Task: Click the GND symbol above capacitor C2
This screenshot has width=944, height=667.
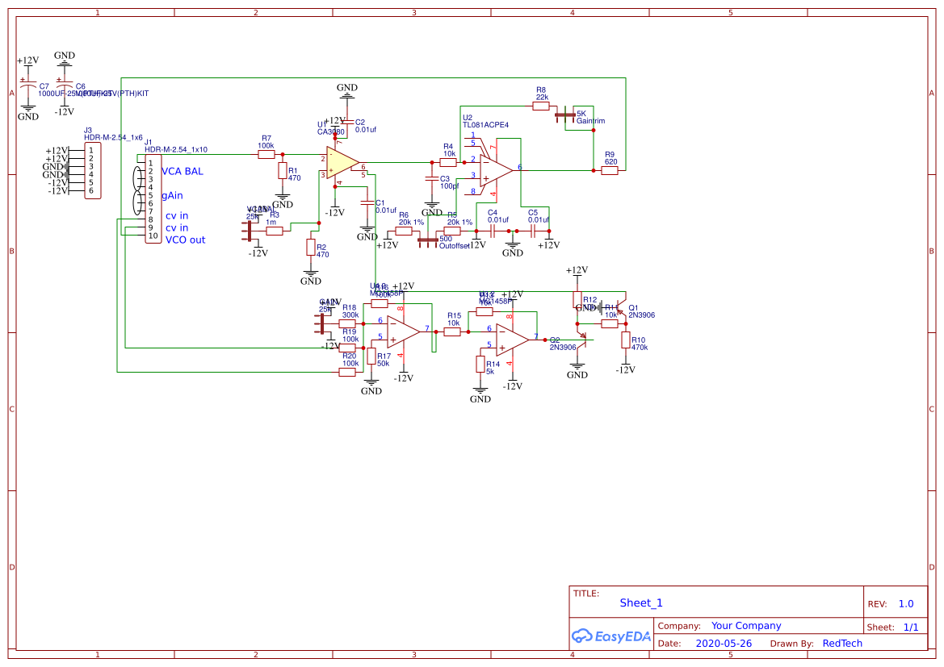Action: [347, 94]
